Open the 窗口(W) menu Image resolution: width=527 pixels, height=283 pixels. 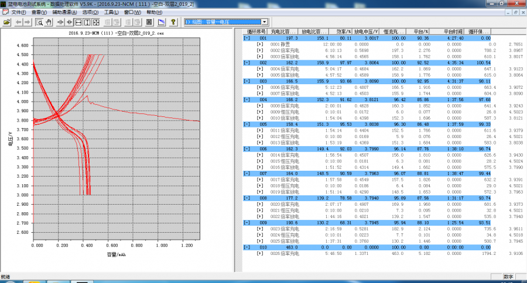click(x=132, y=12)
